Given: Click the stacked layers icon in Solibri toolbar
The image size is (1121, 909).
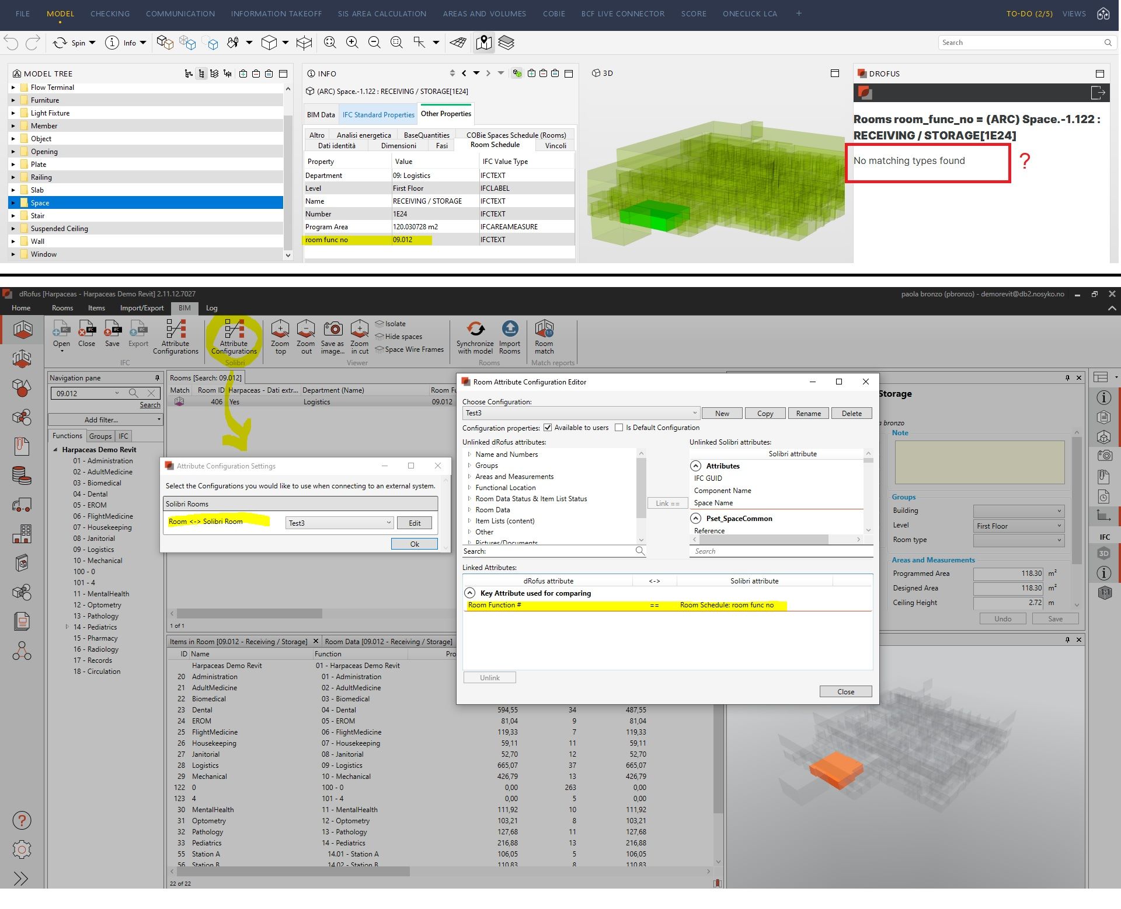Looking at the screenshot, I should pyautogui.click(x=506, y=43).
